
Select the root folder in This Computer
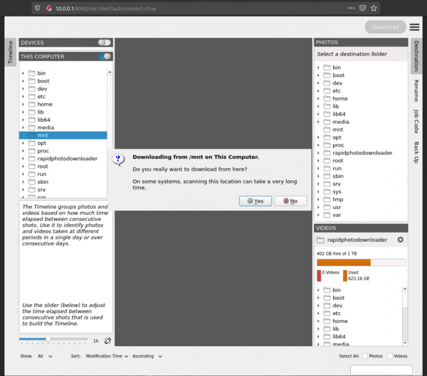coord(43,166)
